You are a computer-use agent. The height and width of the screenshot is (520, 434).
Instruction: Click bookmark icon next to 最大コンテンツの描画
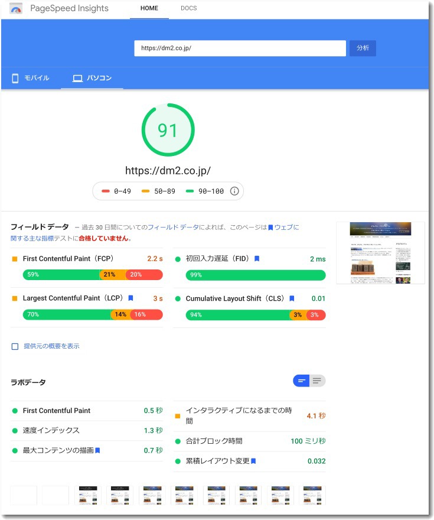97,450
